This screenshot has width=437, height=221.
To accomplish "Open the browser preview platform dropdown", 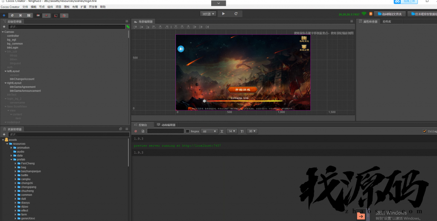I will coord(208,14).
